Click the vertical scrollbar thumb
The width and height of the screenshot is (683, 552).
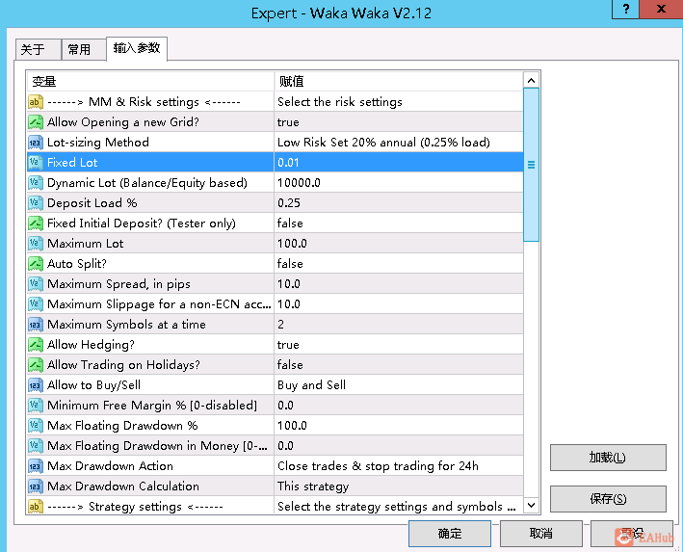(x=531, y=164)
